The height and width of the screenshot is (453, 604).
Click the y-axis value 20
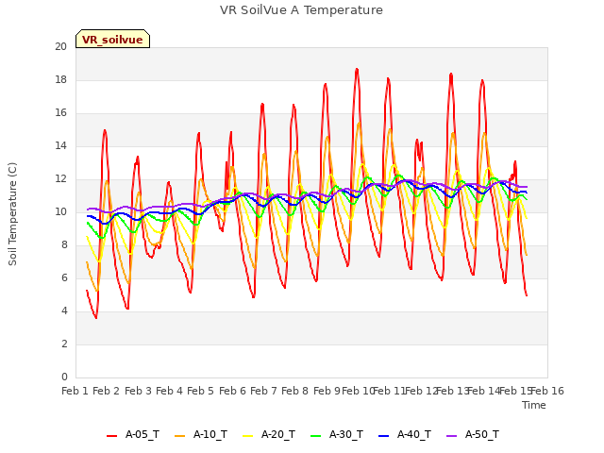tap(60, 46)
